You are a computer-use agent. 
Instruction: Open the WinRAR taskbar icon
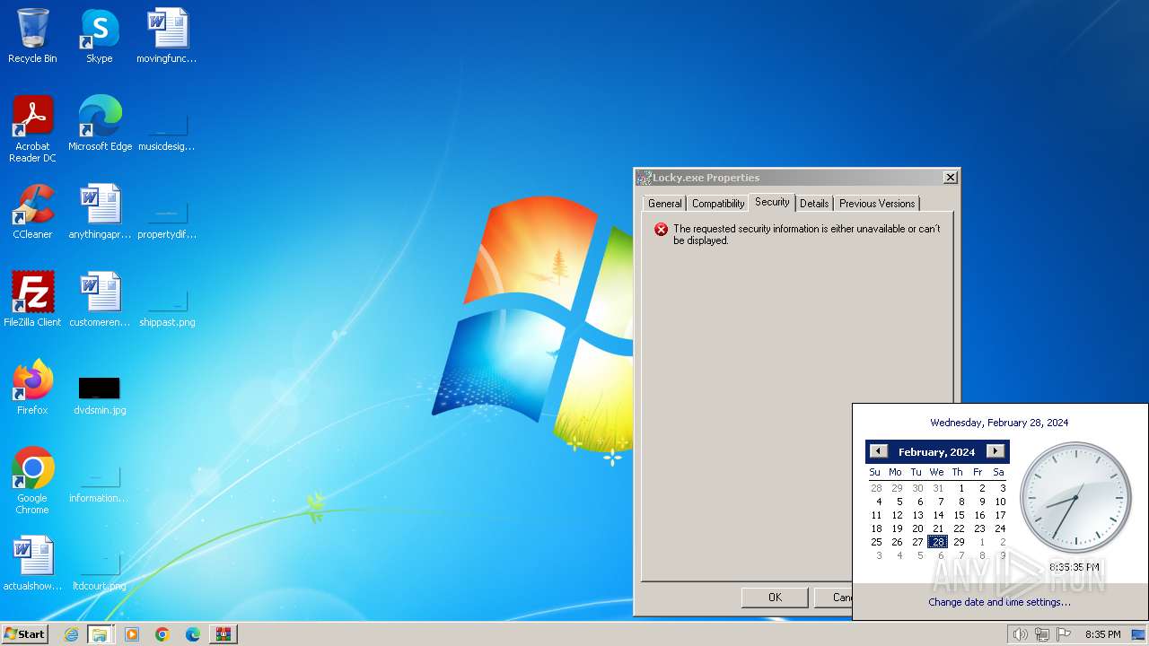click(224, 634)
